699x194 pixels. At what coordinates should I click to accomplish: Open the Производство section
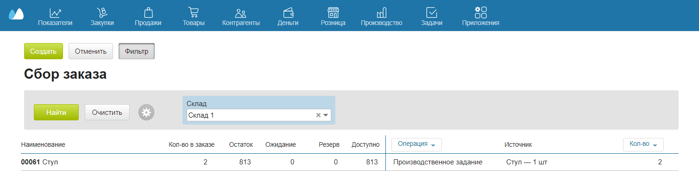pyautogui.click(x=381, y=17)
